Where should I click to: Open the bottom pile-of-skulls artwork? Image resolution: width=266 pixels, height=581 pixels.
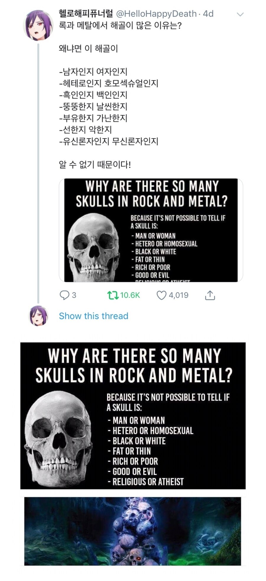tap(132, 531)
